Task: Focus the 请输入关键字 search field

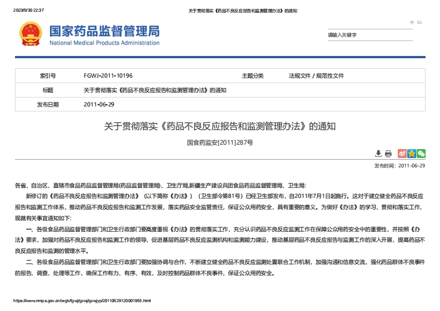Action: click(369, 35)
